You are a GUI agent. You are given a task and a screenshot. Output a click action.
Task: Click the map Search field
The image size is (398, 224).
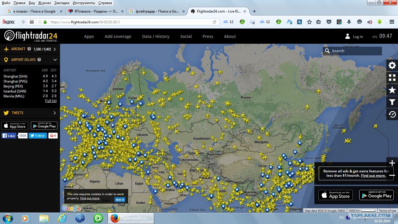352,51
